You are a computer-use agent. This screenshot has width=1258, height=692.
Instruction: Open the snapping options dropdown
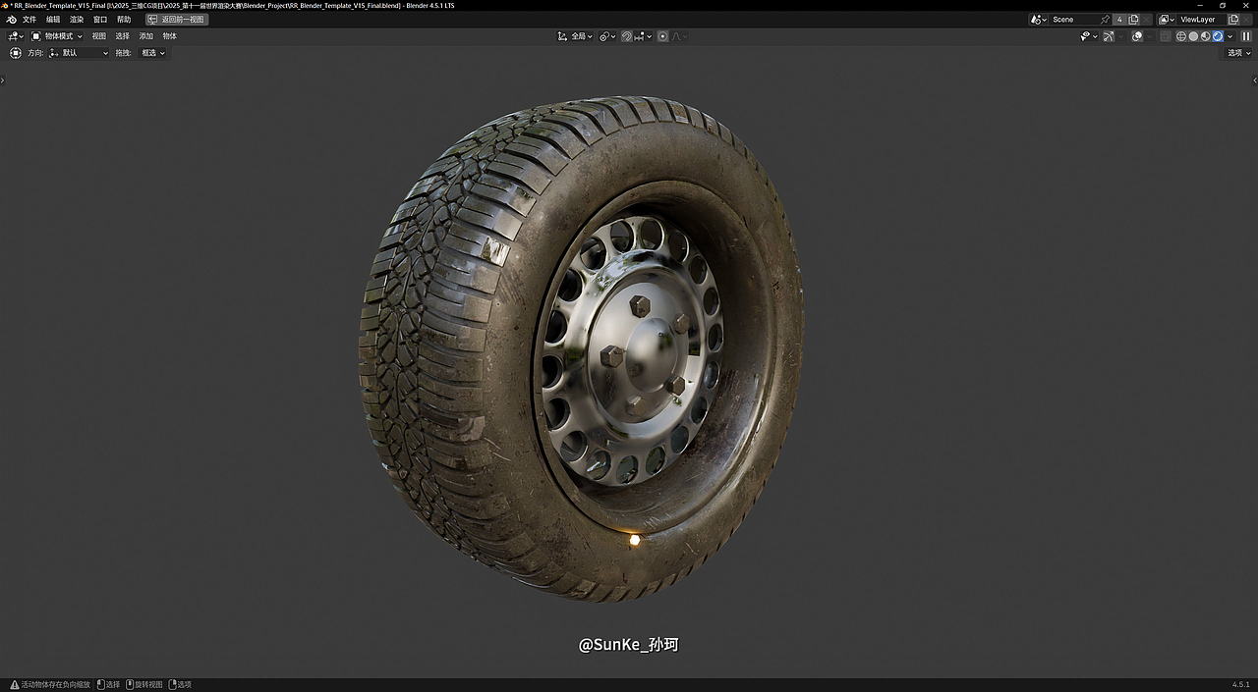(x=643, y=36)
